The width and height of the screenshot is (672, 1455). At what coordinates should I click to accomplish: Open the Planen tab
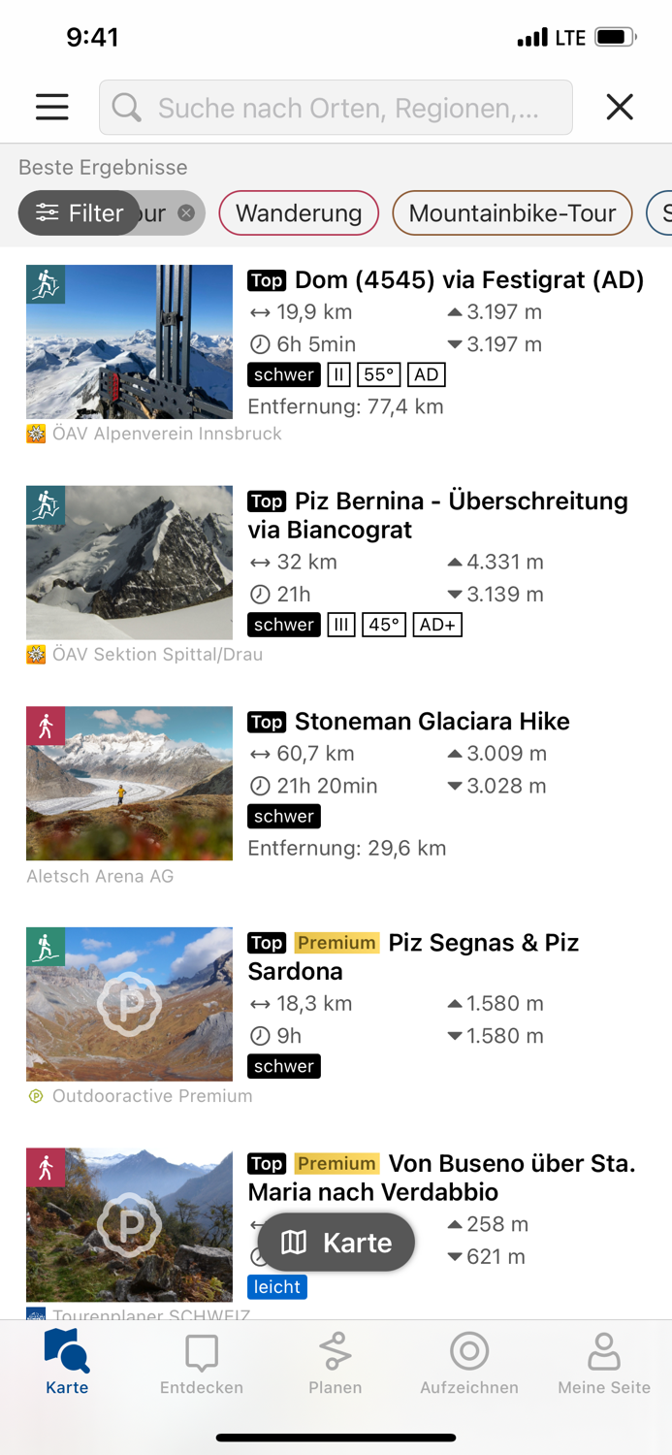[335, 1363]
